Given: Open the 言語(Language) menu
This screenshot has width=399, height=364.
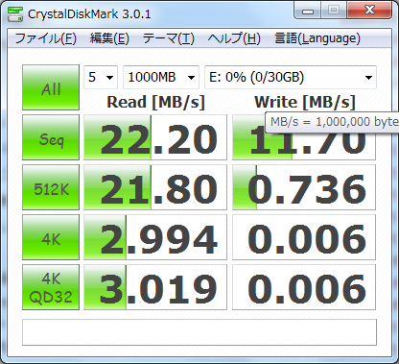Looking at the screenshot, I should point(317,38).
